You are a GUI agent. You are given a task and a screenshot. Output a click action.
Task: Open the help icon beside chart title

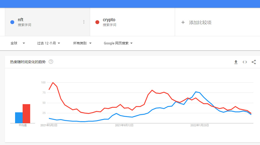click(51, 62)
